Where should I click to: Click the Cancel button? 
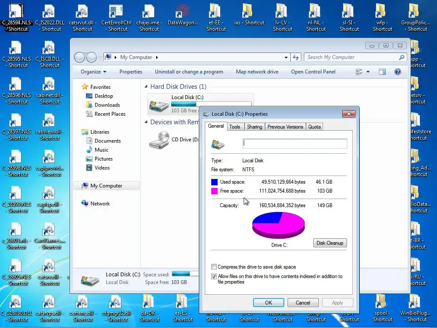[303, 303]
